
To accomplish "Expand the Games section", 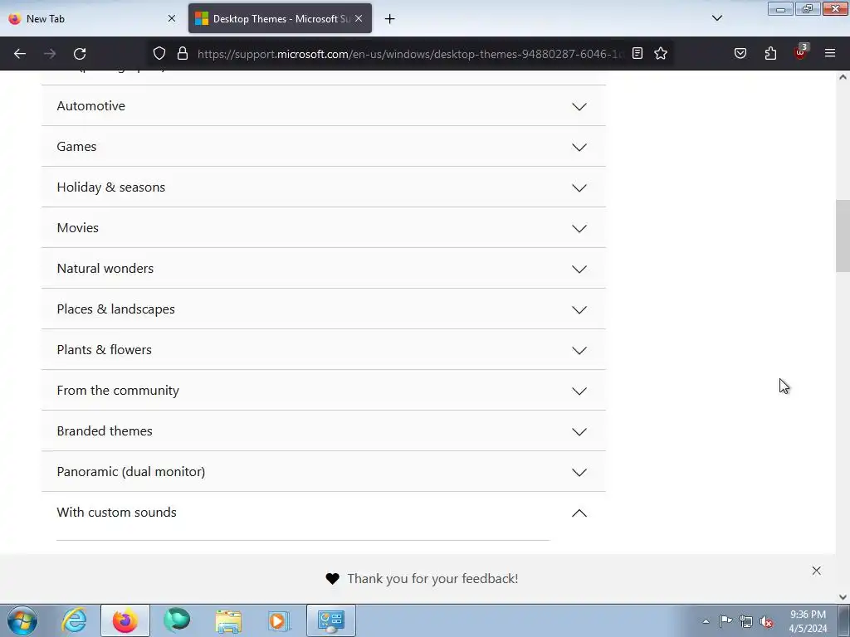I will [x=324, y=146].
